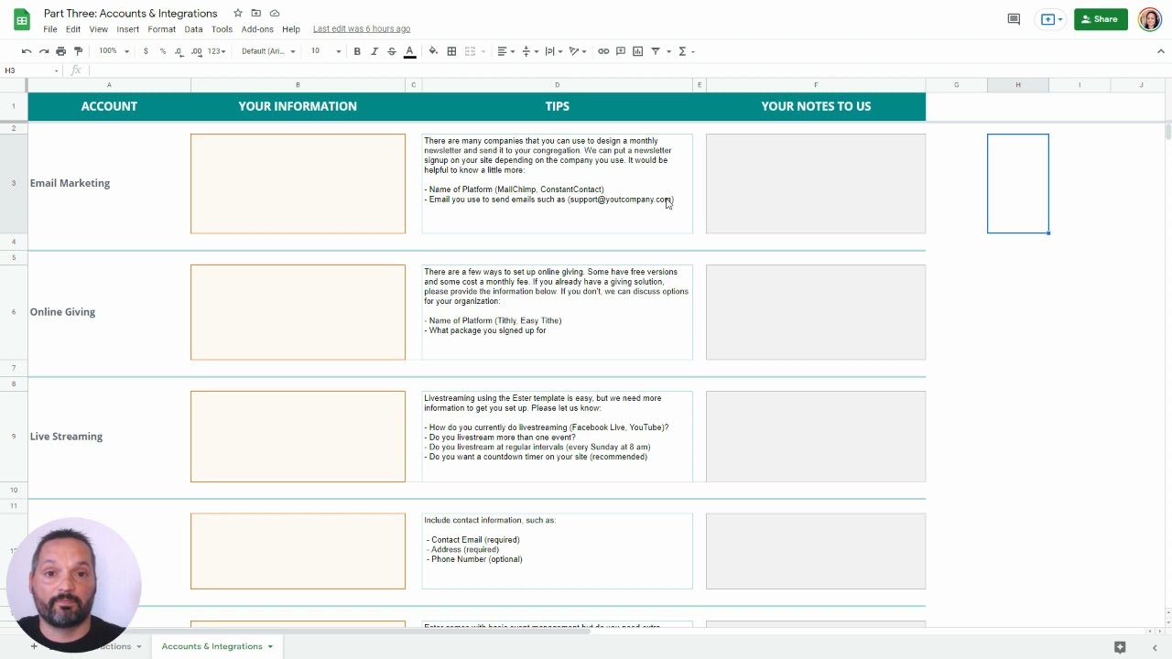
Task: Insert a comment from toolbar
Action: pos(621,51)
